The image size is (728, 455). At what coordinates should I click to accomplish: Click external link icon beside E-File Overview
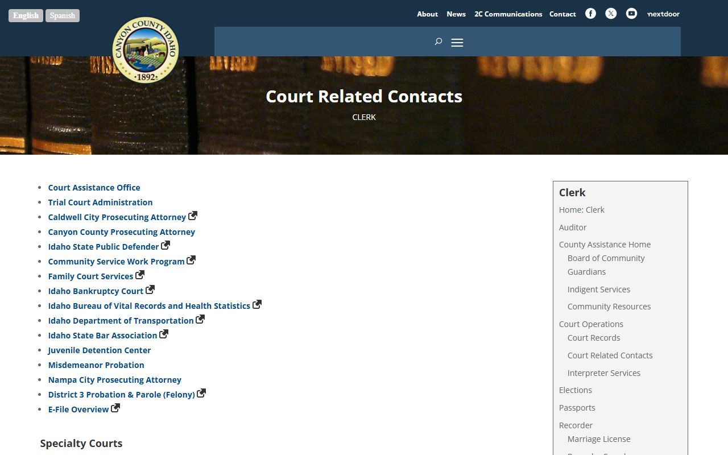tap(115, 408)
